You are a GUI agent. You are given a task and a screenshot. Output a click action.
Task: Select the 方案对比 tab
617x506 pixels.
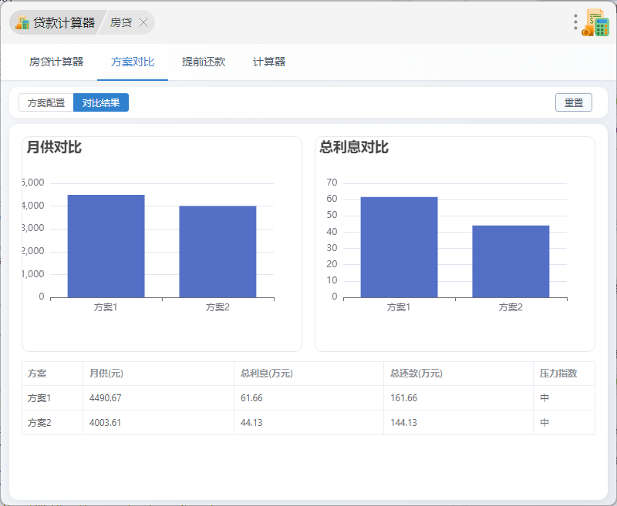133,62
